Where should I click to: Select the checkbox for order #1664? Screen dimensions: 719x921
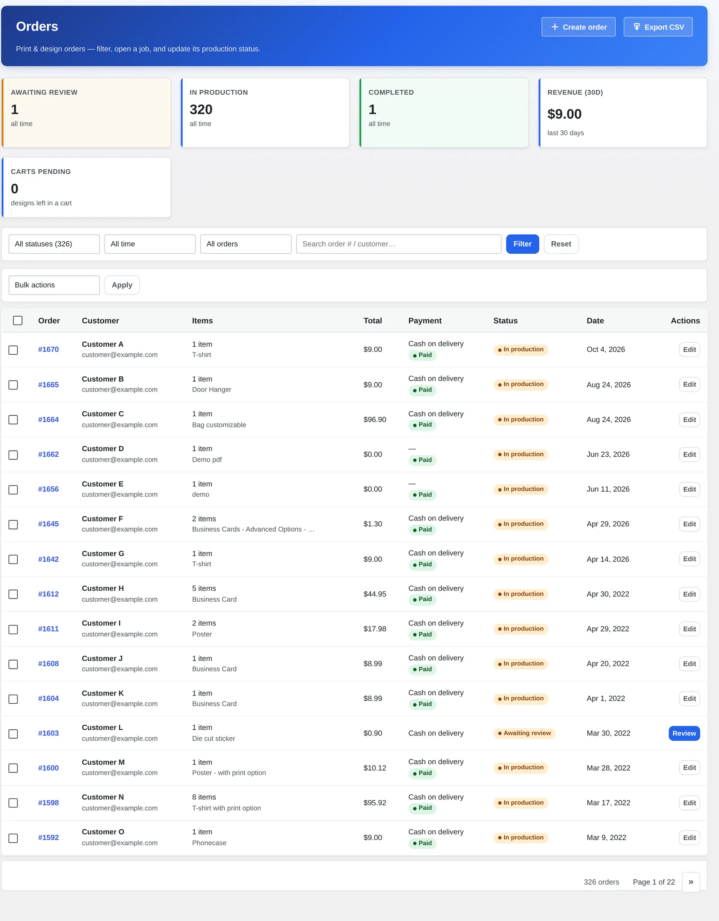[x=13, y=420]
